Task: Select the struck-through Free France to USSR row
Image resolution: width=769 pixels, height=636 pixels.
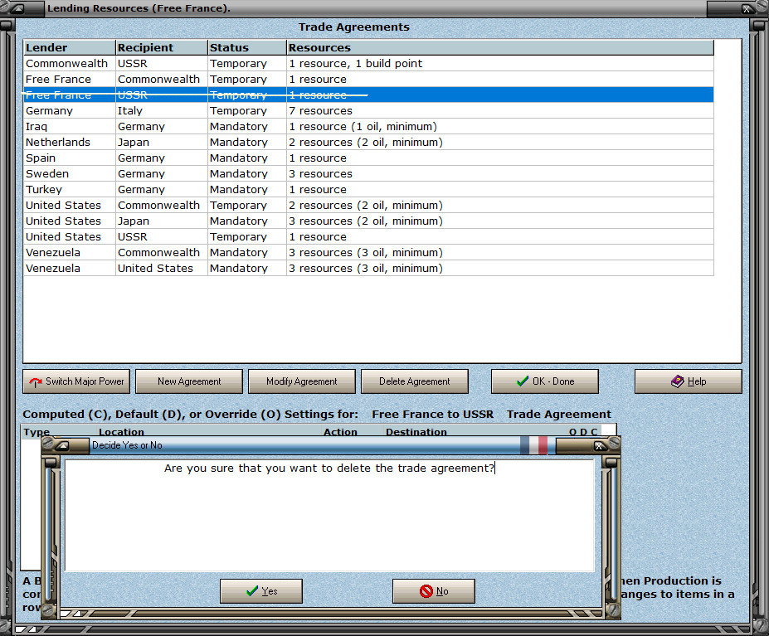Action: tap(368, 95)
